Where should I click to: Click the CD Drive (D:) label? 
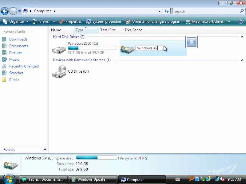coord(78,71)
